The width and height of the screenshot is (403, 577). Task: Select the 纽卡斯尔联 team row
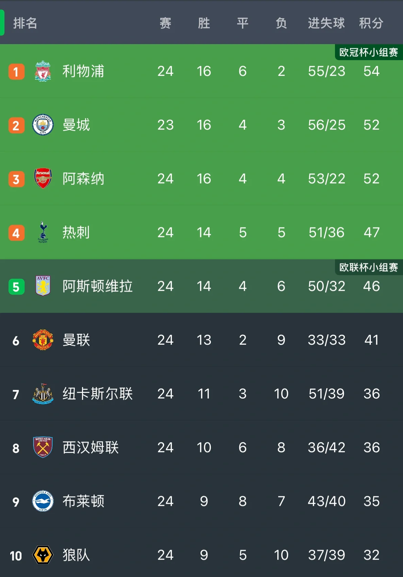click(201, 394)
